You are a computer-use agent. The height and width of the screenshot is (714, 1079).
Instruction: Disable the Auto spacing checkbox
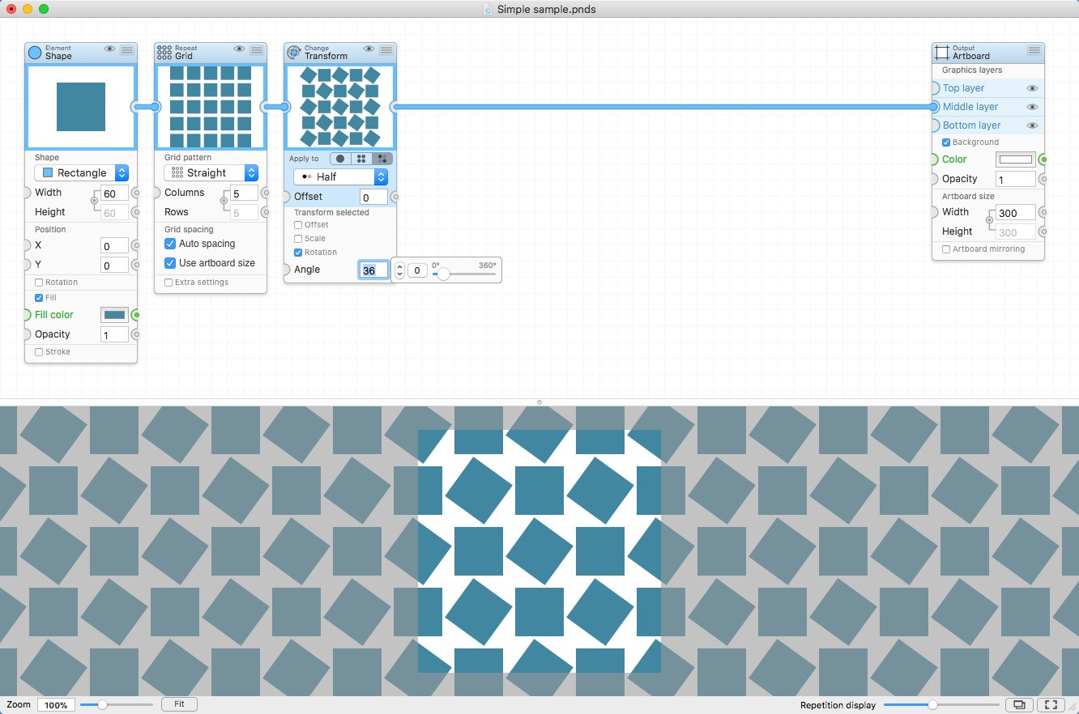[170, 244]
